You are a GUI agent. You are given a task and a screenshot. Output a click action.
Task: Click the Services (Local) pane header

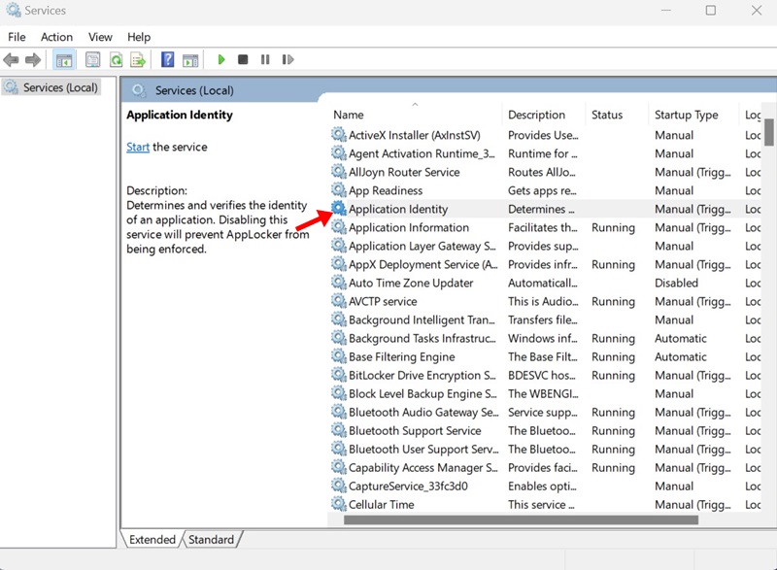coord(449,90)
